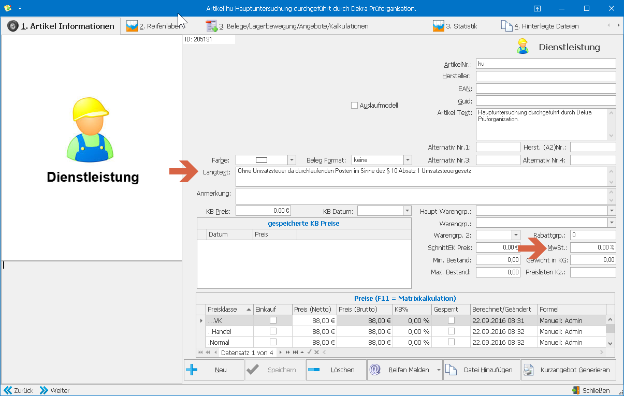
Task: Go forward with the Weiter arrows
Action: point(55,390)
